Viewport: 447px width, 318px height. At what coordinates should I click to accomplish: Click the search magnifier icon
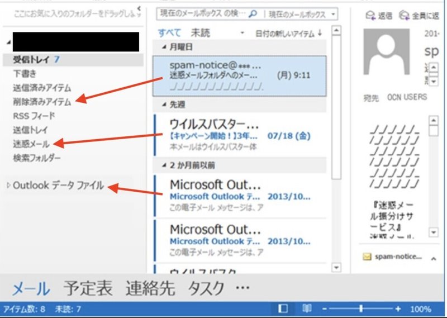[x=253, y=13]
